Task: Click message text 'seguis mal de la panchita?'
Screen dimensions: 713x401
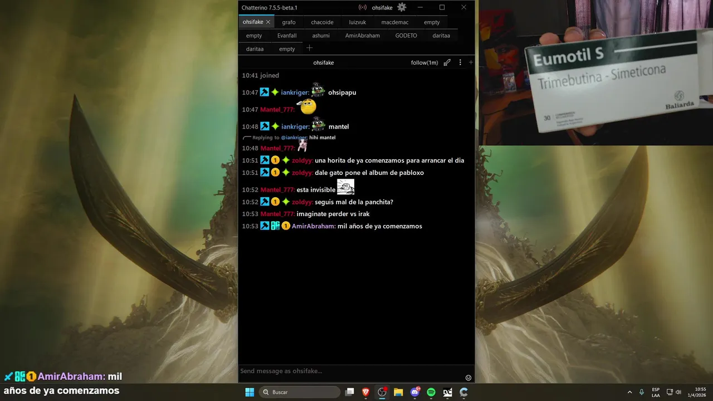Action: coord(354,202)
